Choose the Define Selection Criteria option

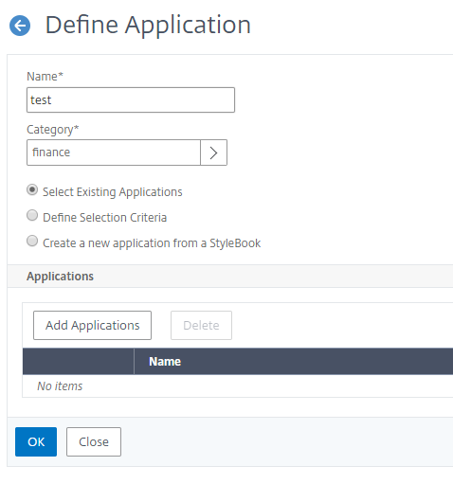pyautogui.click(x=32, y=215)
